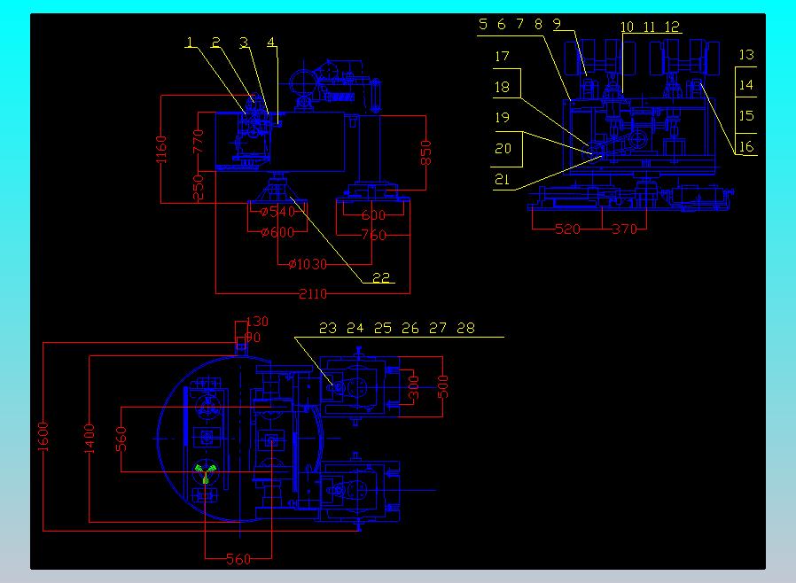Click the vertically oriented 560 dimension
The width and height of the screenshot is (796, 583).
(x=121, y=439)
